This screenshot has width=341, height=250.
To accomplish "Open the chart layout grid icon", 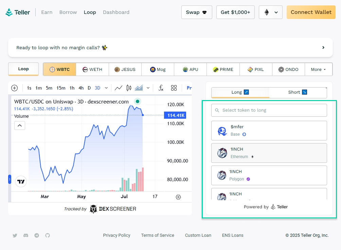I will click(174, 88).
